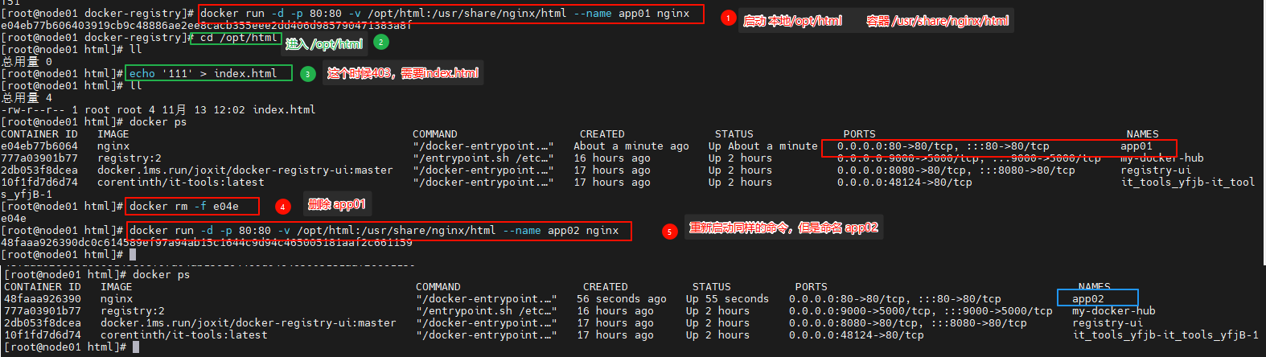Image resolution: width=1266 pixels, height=357 pixels.
Task: Click the 'Up About a minute' status value
Action: point(762,146)
